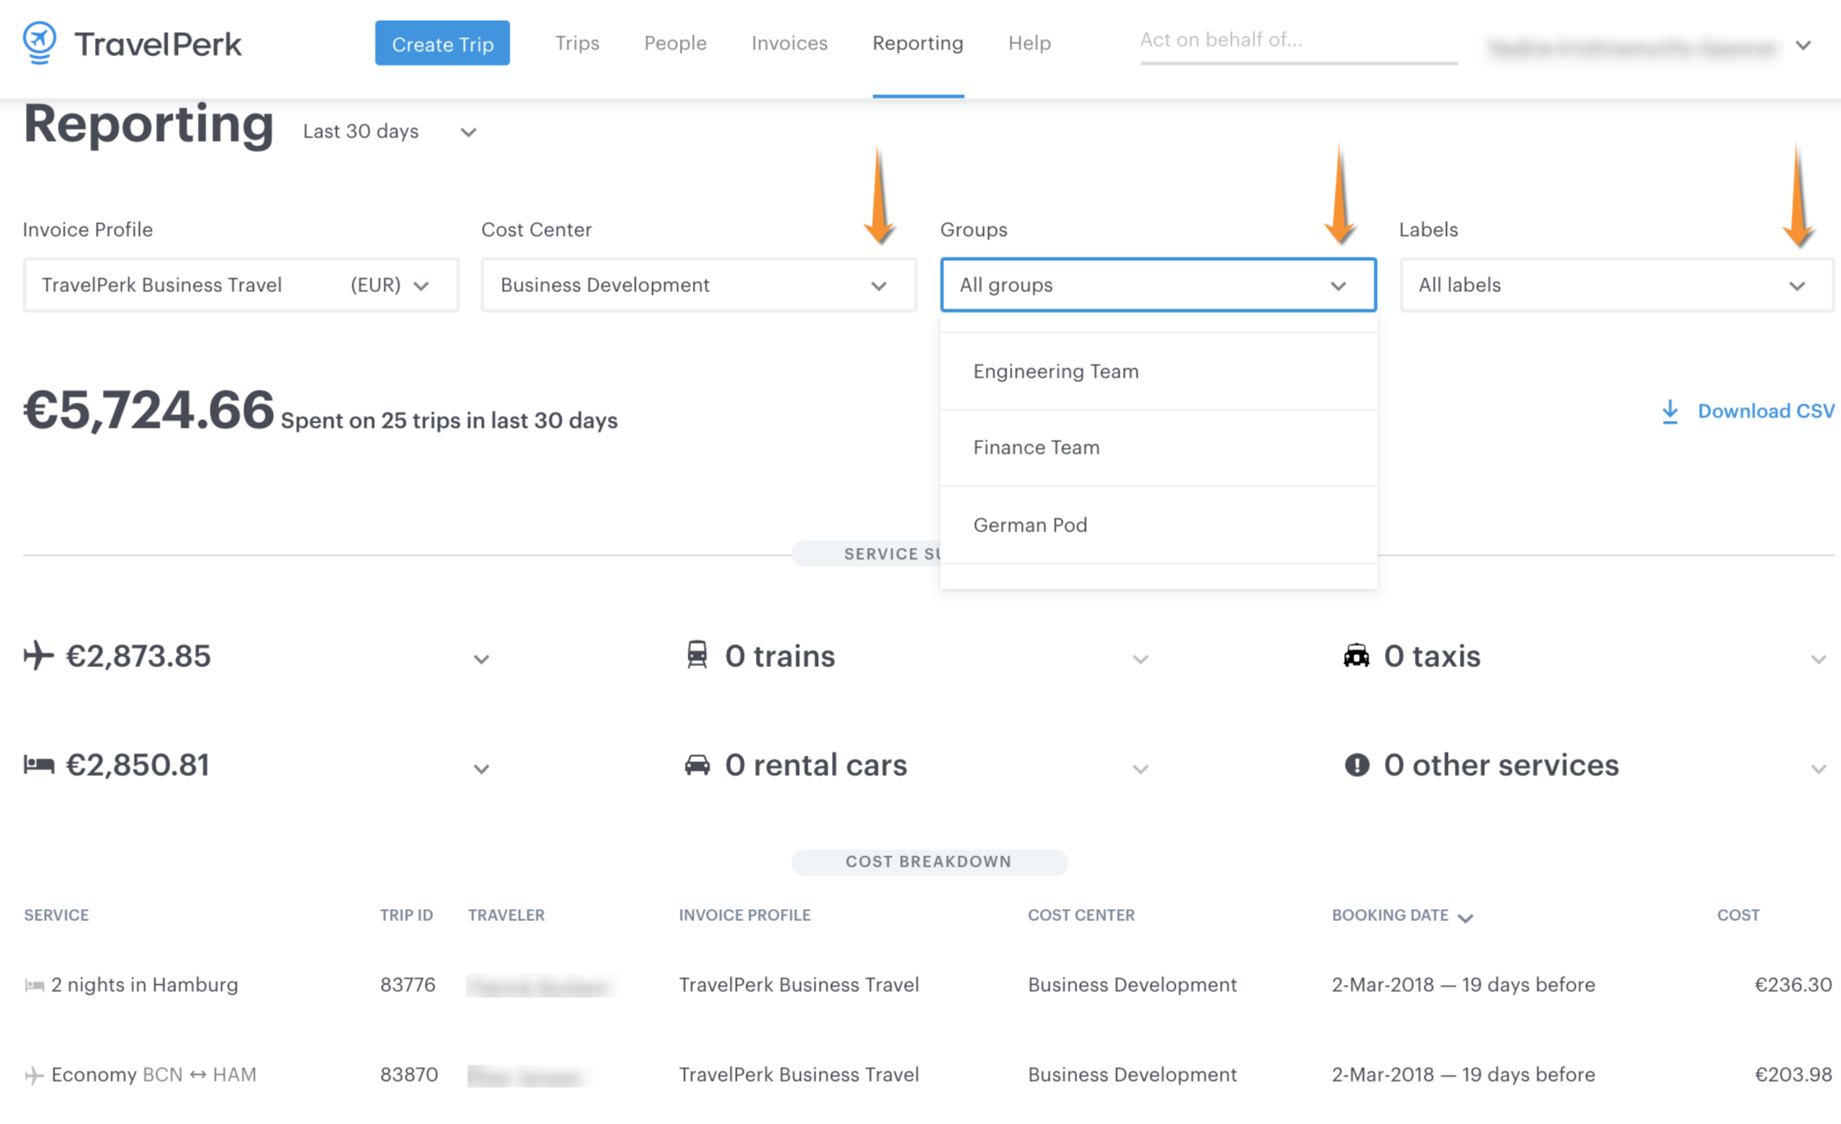1841x1124 pixels.
Task: Select the Reporting tab
Action: pyautogui.click(x=918, y=43)
